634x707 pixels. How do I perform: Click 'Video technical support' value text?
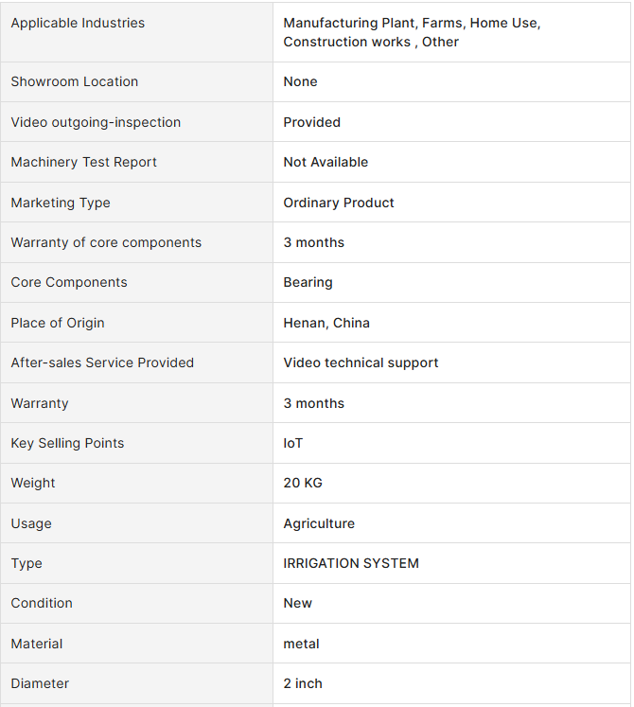pyautogui.click(x=361, y=362)
